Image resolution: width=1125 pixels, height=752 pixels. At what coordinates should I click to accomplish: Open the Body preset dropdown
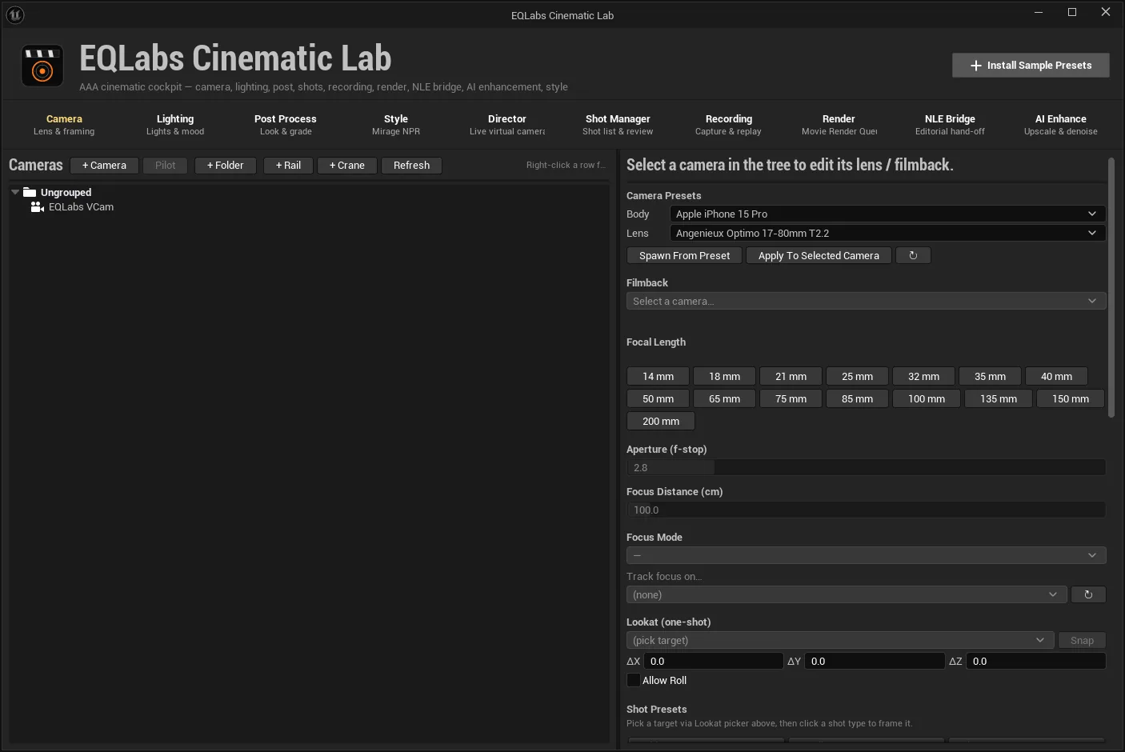point(887,214)
